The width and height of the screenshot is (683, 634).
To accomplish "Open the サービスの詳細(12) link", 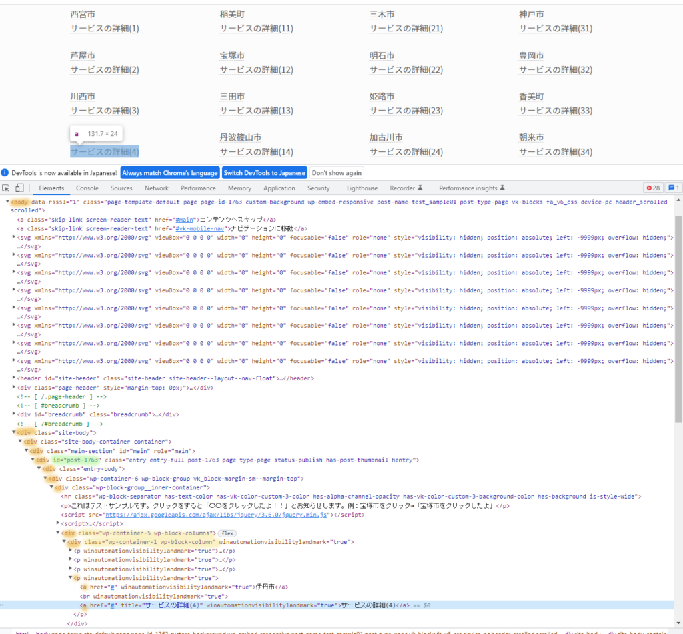I will pos(257,69).
